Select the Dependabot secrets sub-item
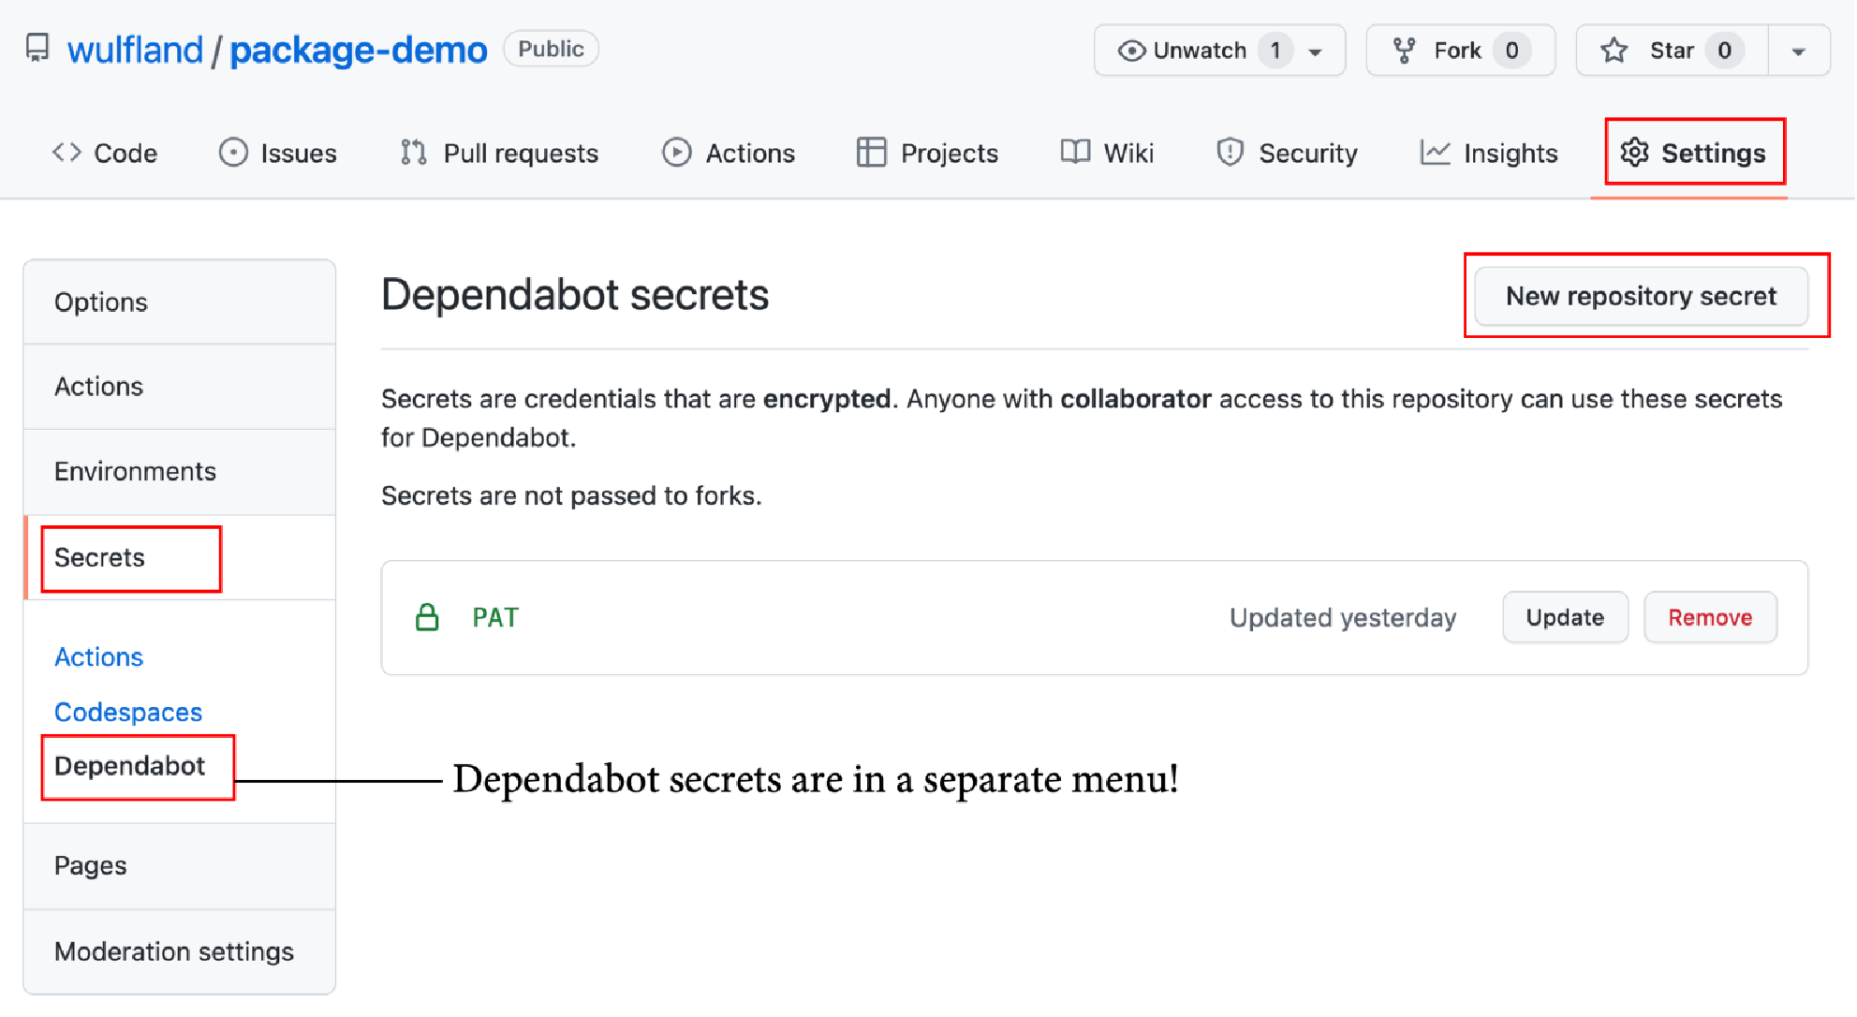Viewport: 1857px width, 1017px height. point(129,766)
